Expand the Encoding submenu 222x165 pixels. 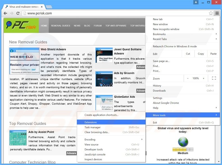click(111, 140)
